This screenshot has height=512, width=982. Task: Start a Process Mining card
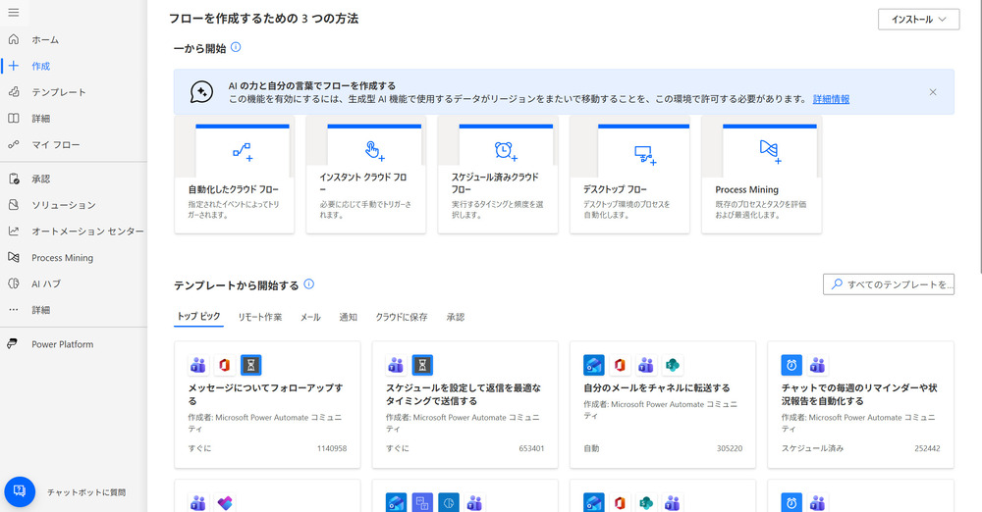point(762,175)
